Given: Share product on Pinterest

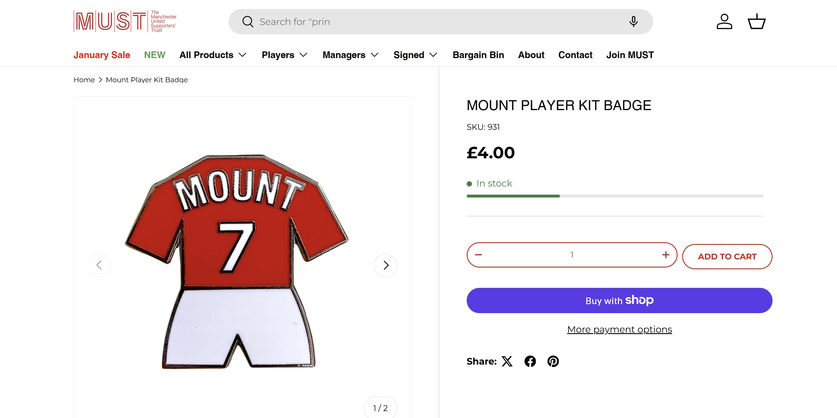Looking at the screenshot, I should click(x=553, y=361).
